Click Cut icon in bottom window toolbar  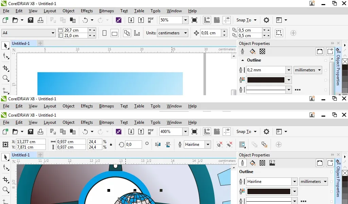pos(53,132)
